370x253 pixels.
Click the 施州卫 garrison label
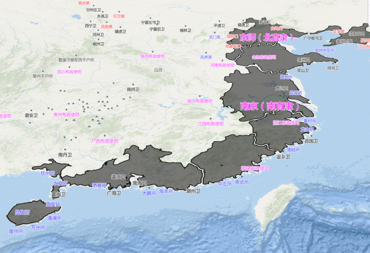click(133, 89)
